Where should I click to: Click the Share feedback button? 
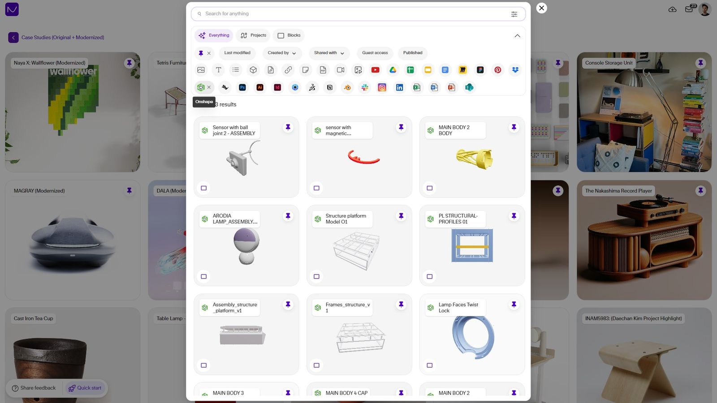click(34, 388)
